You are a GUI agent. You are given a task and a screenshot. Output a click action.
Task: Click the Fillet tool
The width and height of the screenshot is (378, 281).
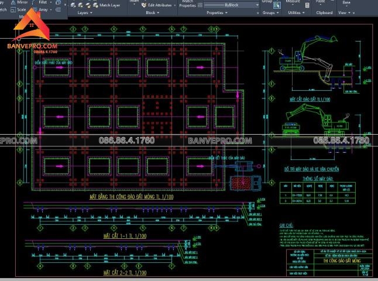click(40, 2)
